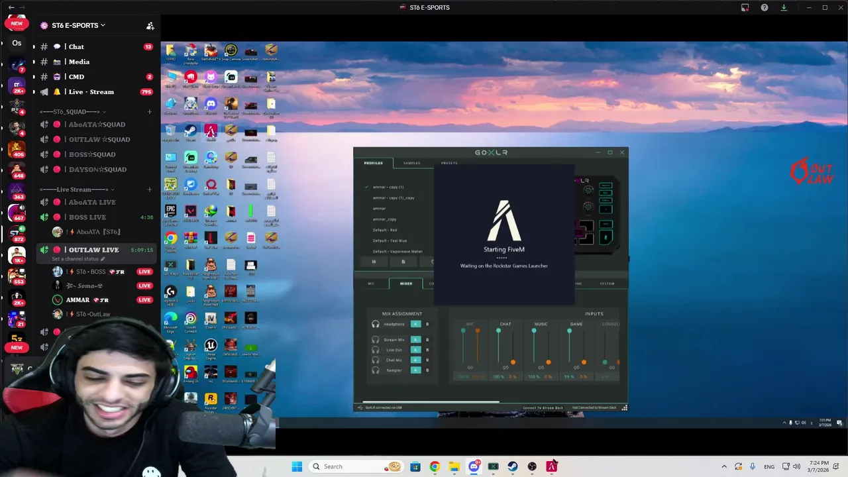Assign Line Out to mix B
The image size is (848, 477).
pos(427,350)
